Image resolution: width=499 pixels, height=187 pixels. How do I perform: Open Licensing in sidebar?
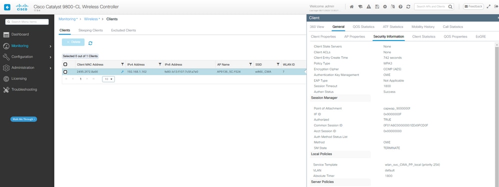(x=19, y=78)
